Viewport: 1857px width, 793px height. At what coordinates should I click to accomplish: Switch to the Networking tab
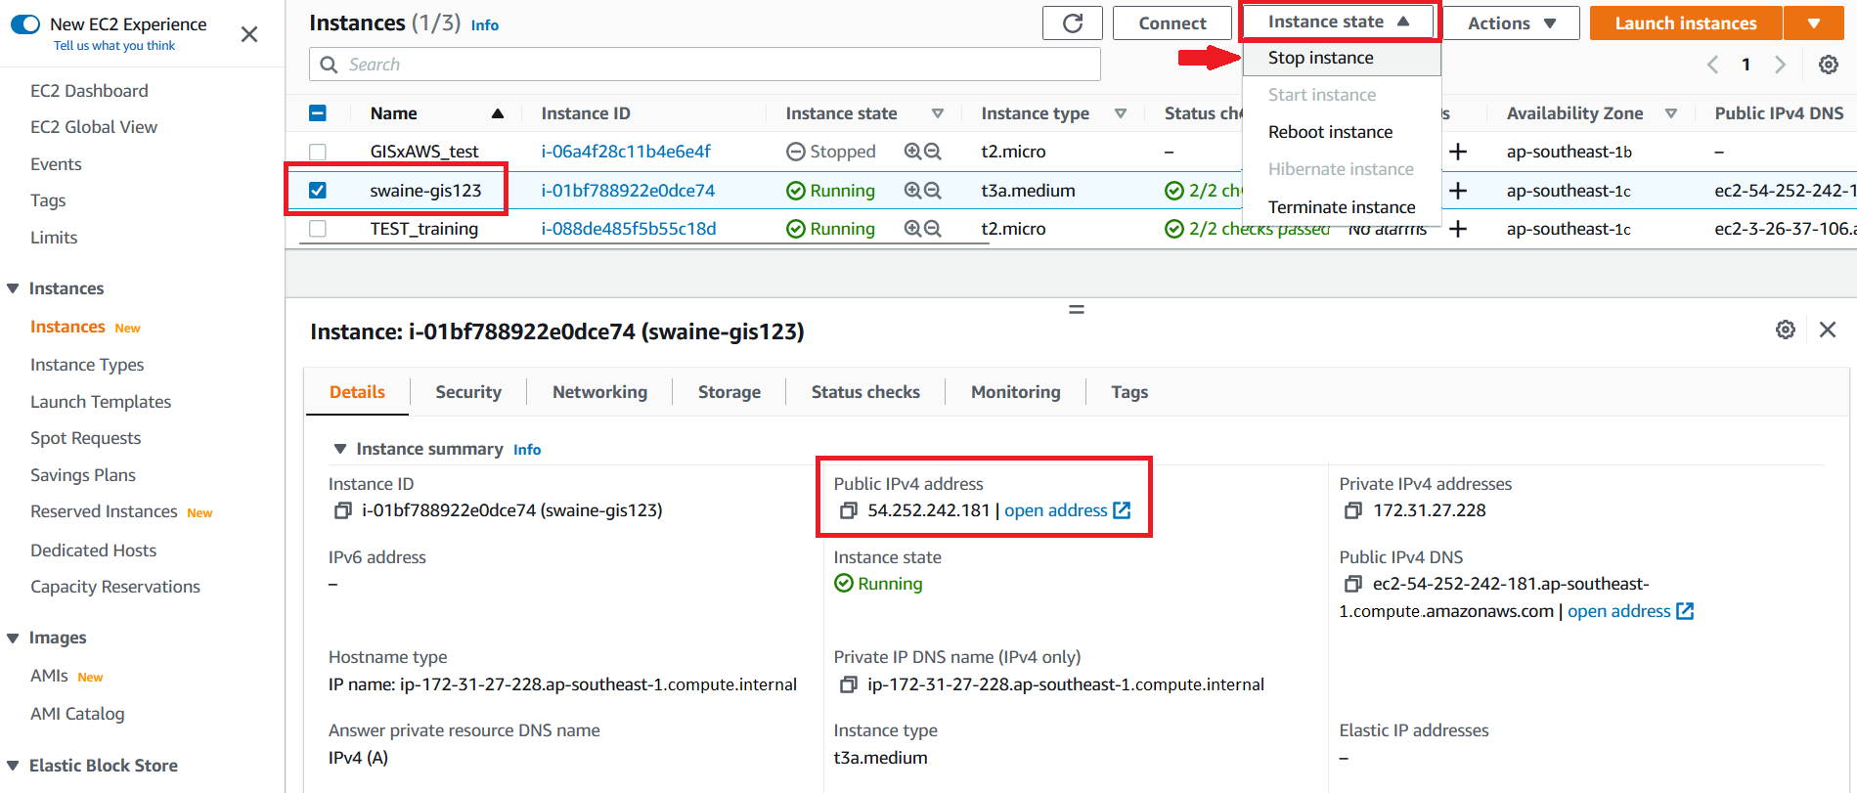[x=599, y=392]
